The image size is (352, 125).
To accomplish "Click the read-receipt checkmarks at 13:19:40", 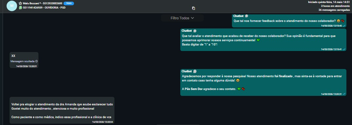I will tap(344, 26).
